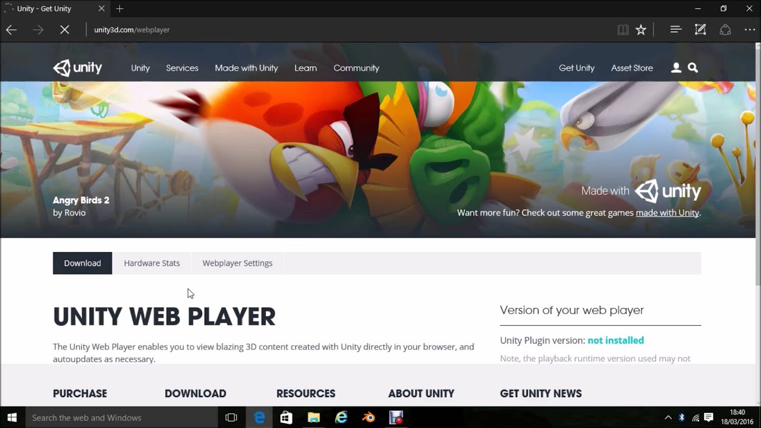Launch Internet Explorer from the taskbar
Image resolution: width=761 pixels, height=428 pixels.
(x=341, y=418)
